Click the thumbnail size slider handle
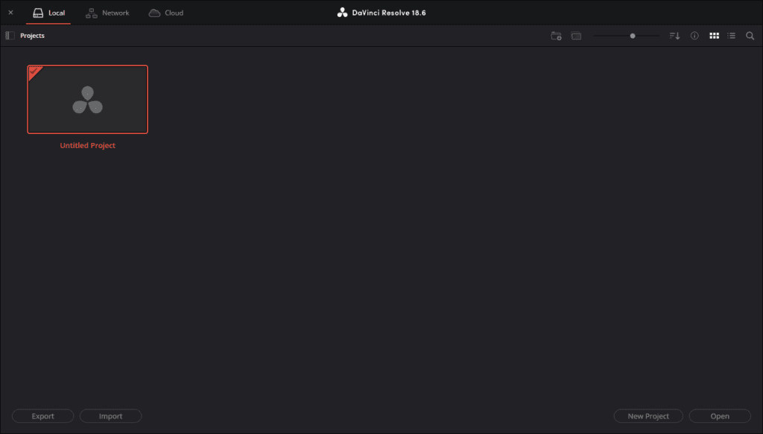The width and height of the screenshot is (763, 434). [x=633, y=36]
